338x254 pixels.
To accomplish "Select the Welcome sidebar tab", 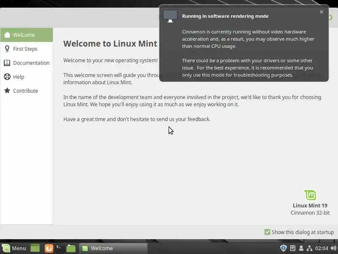I will click(27, 35).
